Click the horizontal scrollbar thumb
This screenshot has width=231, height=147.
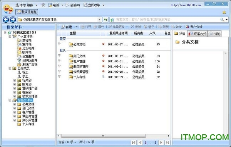tap(103, 136)
